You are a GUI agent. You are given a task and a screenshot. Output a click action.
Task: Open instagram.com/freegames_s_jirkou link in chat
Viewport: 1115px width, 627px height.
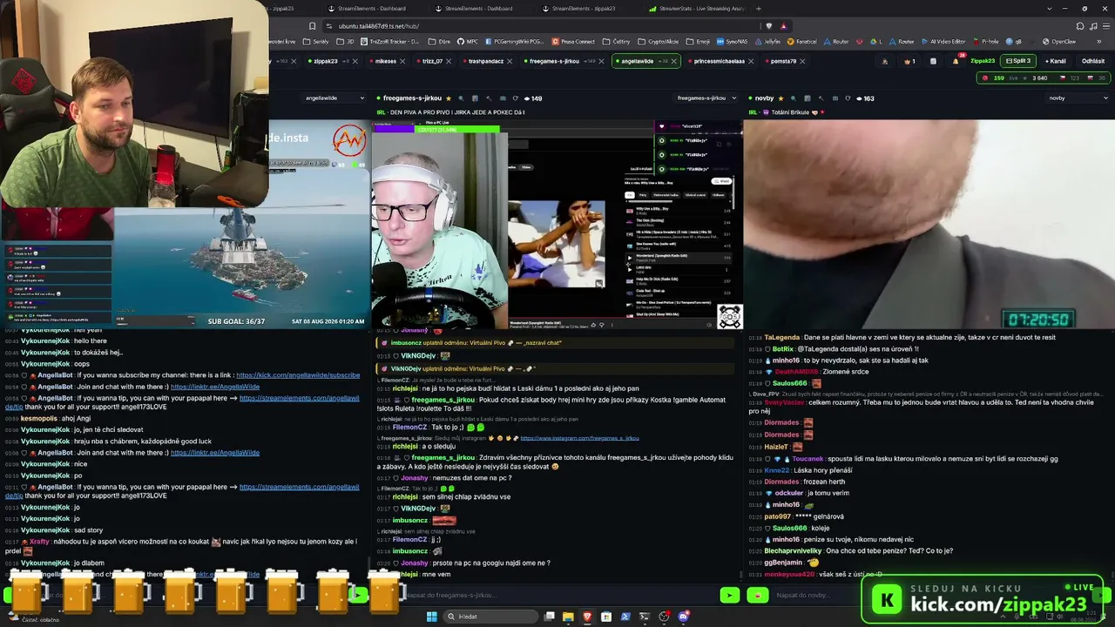point(579,438)
